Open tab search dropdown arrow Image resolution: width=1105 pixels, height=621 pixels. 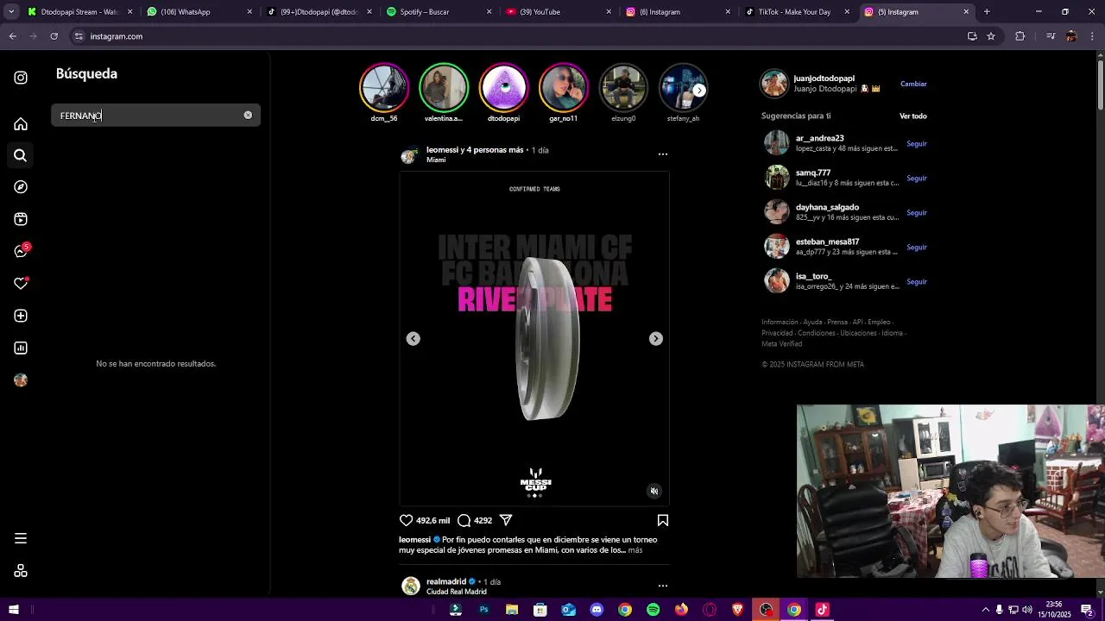click(11, 12)
